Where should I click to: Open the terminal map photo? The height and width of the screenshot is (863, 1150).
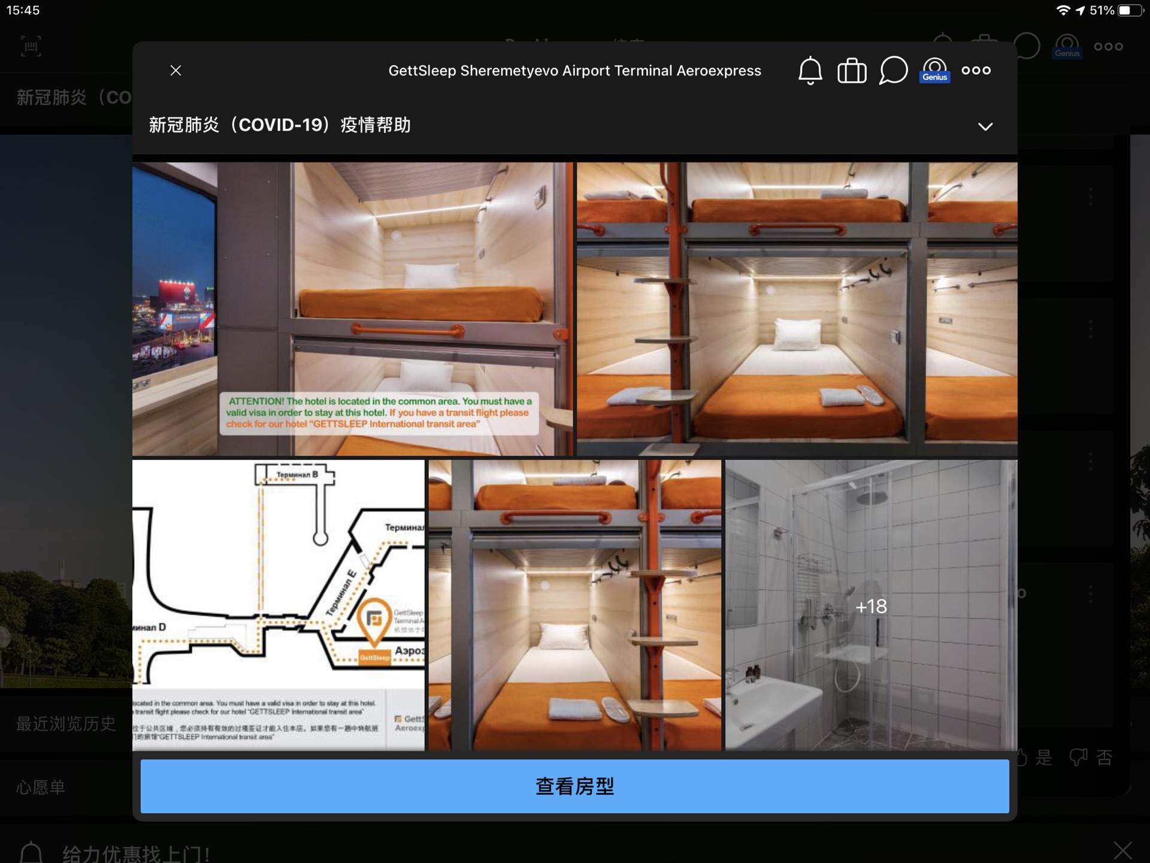click(279, 605)
